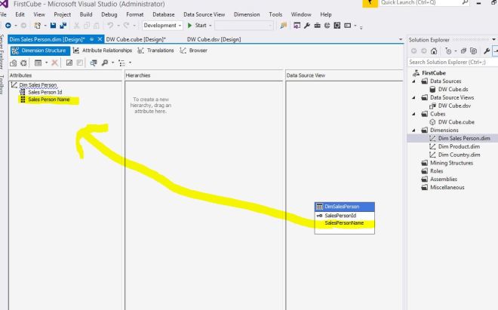Click the Undo toolbar icon
498x310 pixels.
111,25
